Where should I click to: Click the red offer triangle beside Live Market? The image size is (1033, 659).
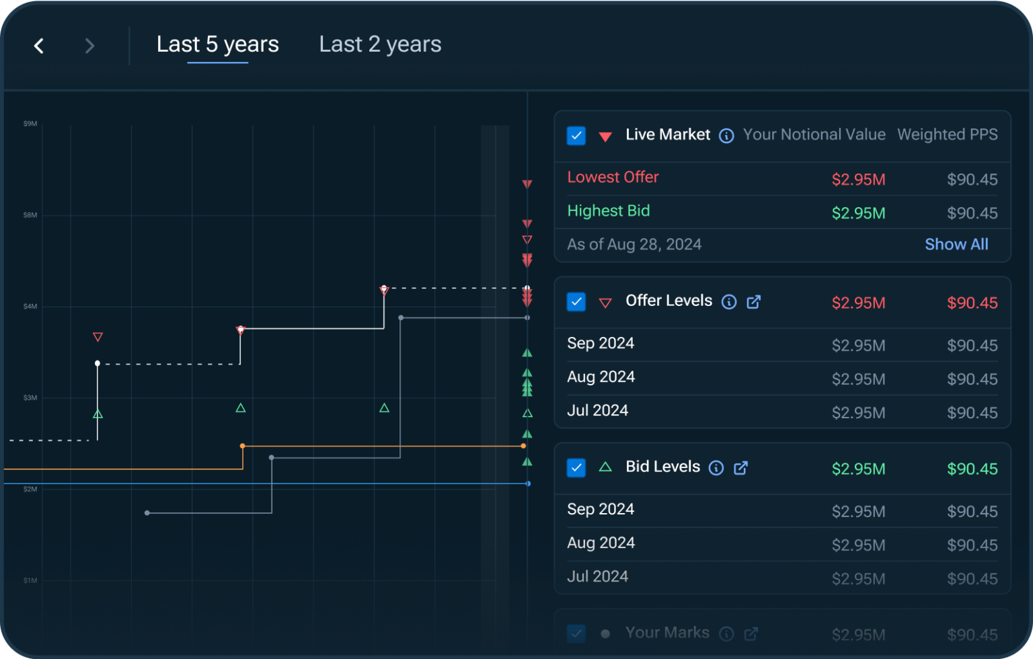point(605,136)
